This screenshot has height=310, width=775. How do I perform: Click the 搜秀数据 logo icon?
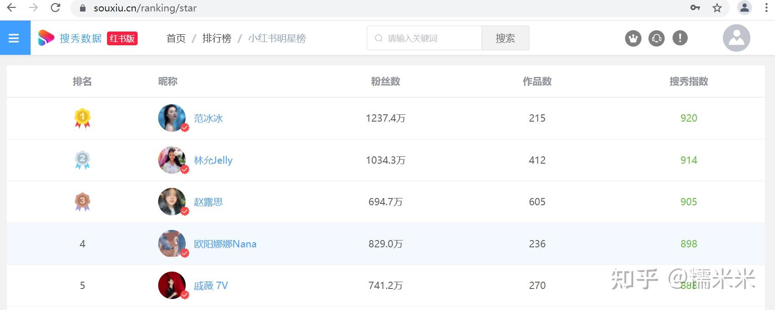(46, 38)
